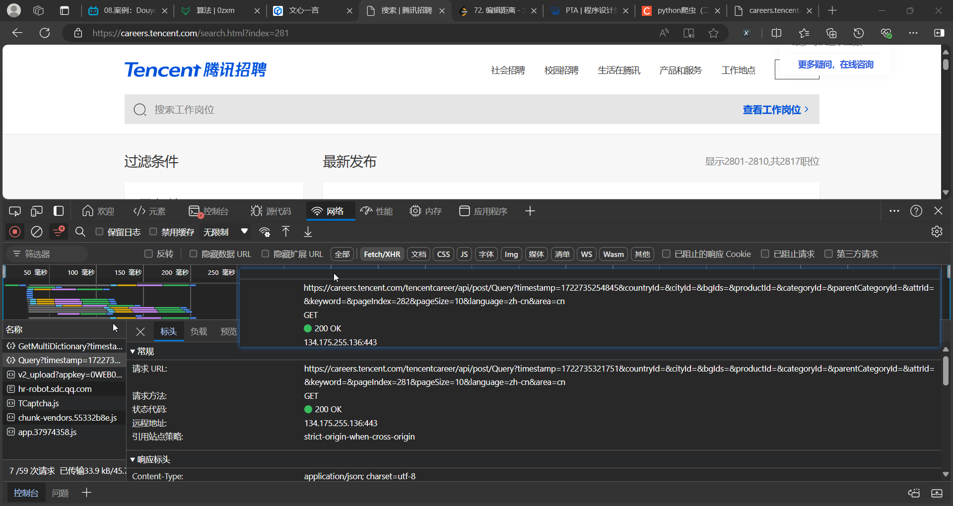Viewport: 953px width, 506px height.
Task: Open the network search magnifier icon
Action: click(80, 232)
